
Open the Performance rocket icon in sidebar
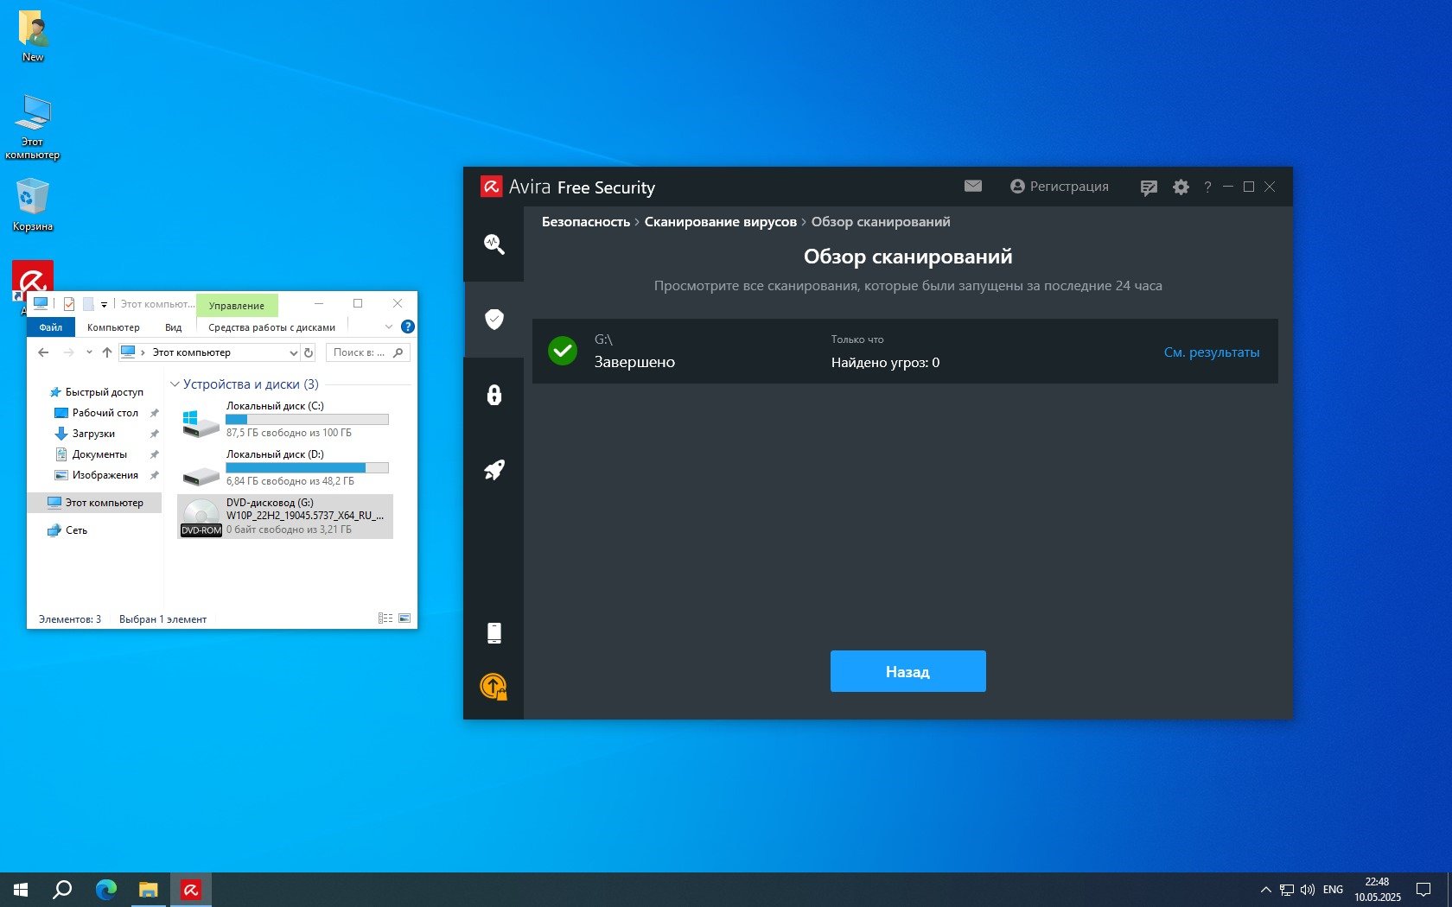coord(494,470)
